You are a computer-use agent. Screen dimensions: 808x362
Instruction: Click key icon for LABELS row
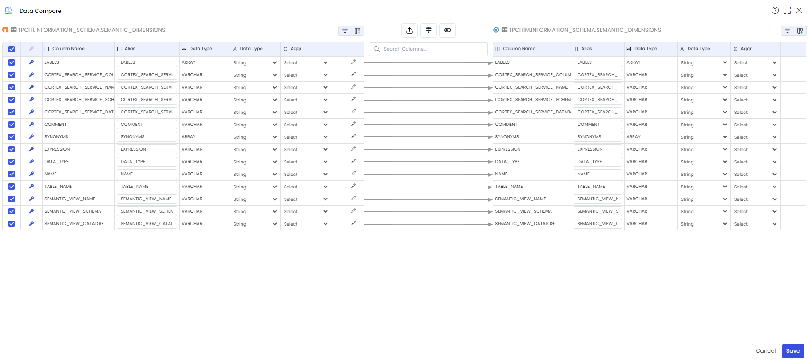tap(32, 62)
